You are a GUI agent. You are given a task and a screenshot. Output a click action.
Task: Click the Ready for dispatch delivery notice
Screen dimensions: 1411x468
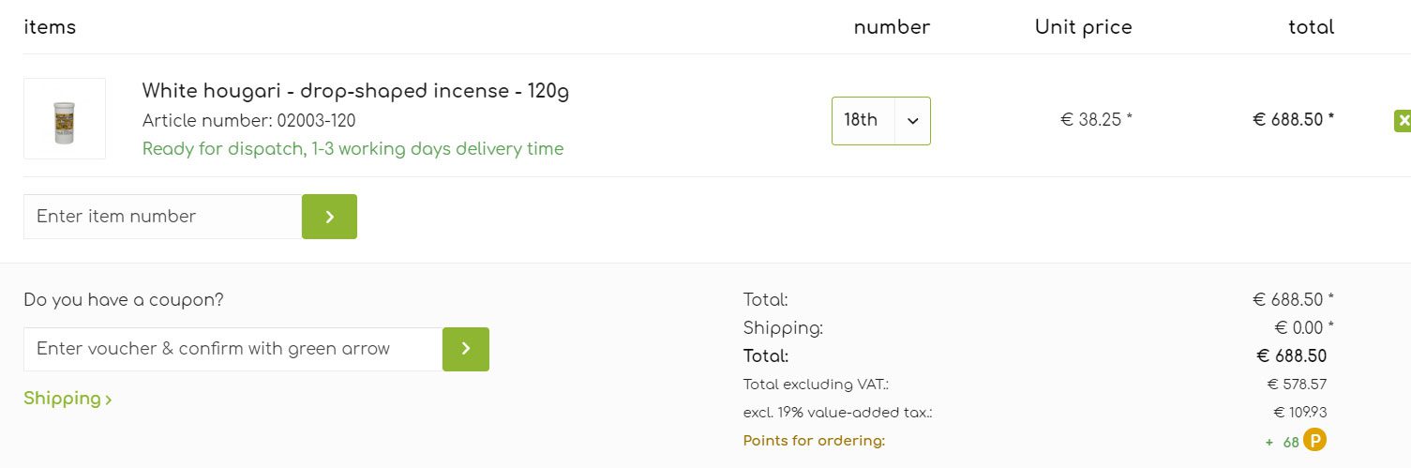[x=353, y=149]
